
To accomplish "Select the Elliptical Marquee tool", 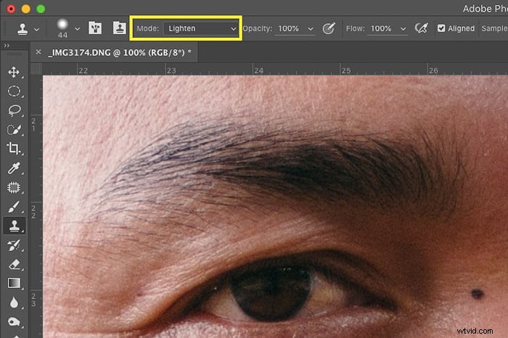I will [x=14, y=91].
